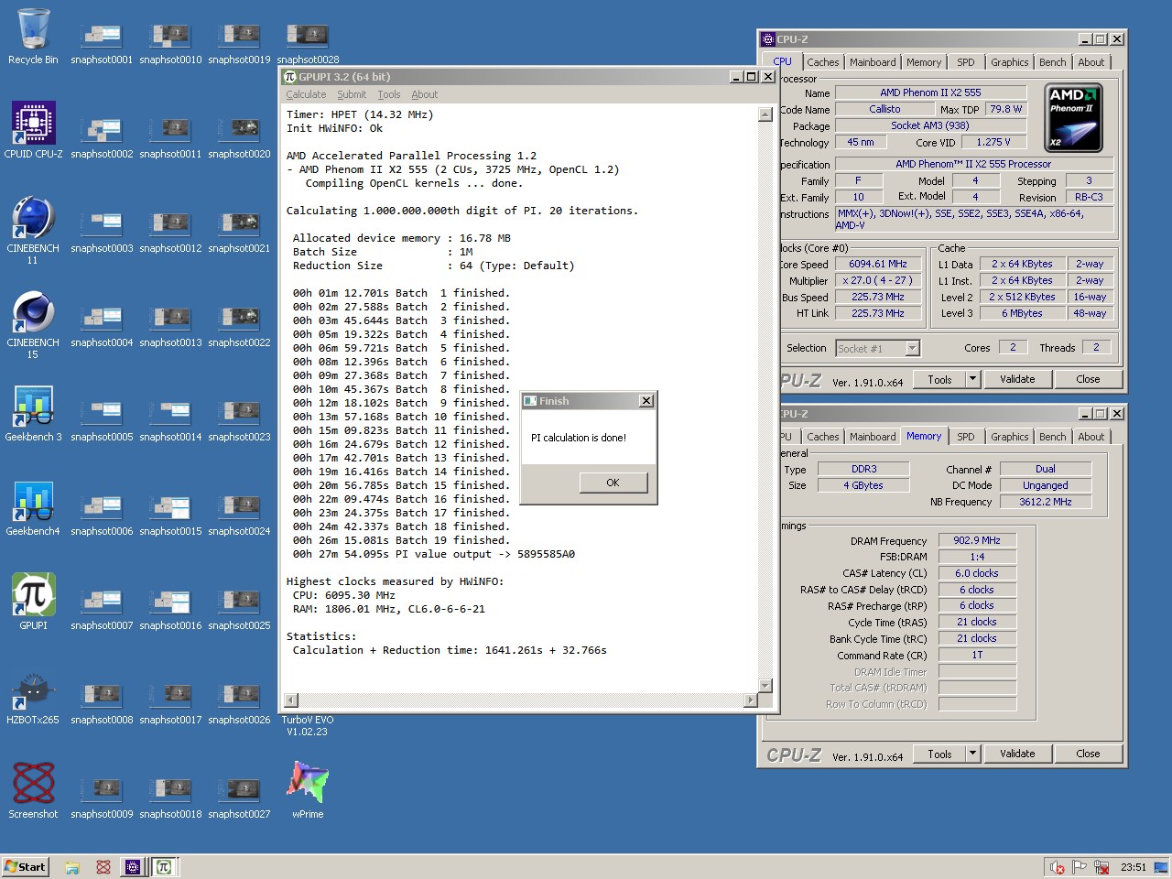
Task: Select snaphsot0025 desktop file
Action: click(x=239, y=609)
